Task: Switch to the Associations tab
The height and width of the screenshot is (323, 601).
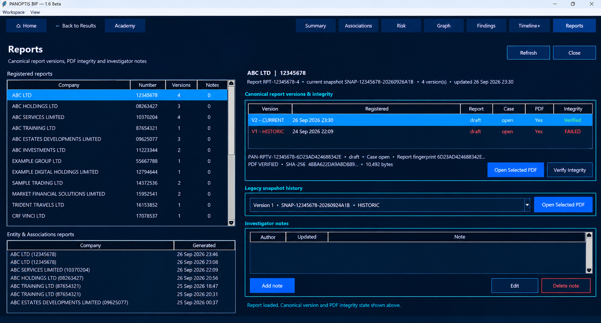Action: 358,26
